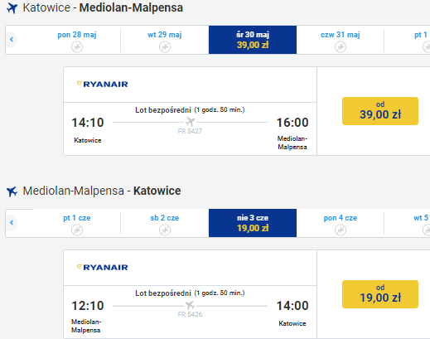Click the no-flight icon under pt 1 cze

pos(77,230)
